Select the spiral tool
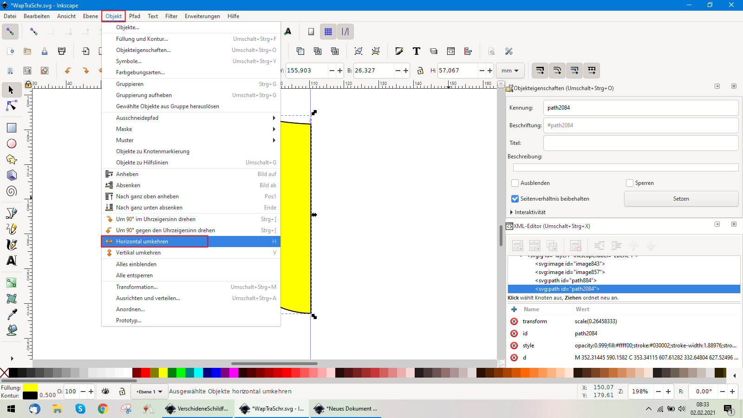 click(11, 191)
